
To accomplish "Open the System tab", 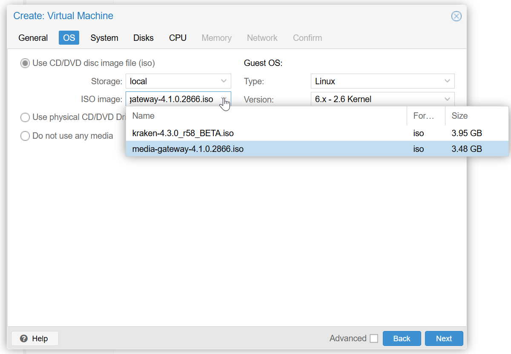I will (x=104, y=38).
